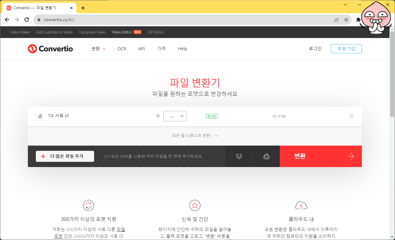The image size is (395, 240).
Task: Open the output format "..." dropdown
Action: tap(175, 116)
